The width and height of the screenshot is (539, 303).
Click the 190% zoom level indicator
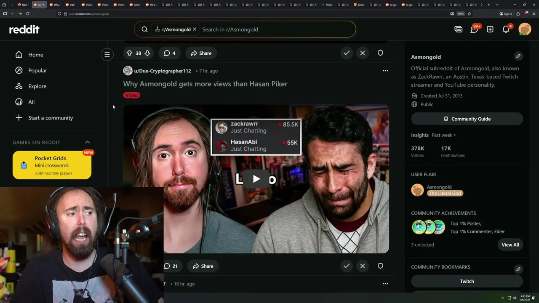point(461,13)
